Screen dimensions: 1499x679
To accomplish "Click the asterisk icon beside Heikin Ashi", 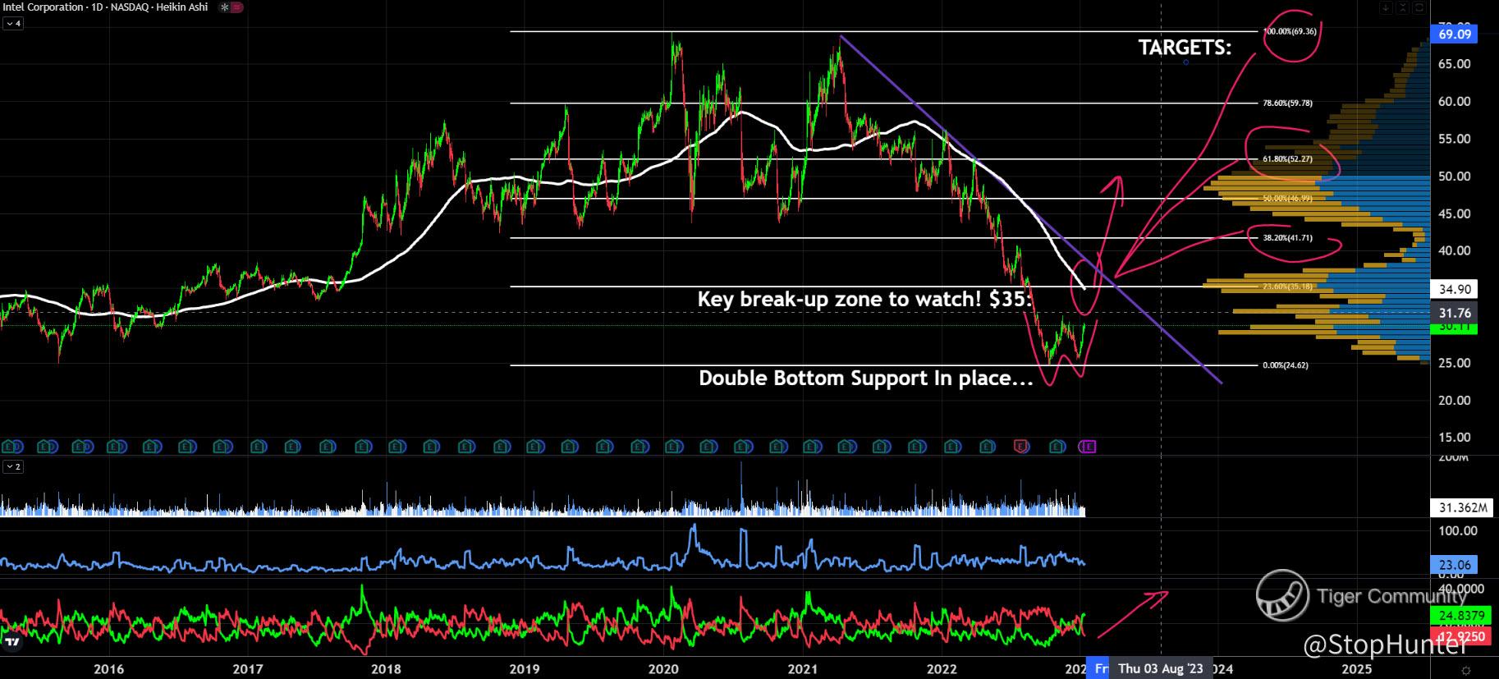I will tap(224, 7).
